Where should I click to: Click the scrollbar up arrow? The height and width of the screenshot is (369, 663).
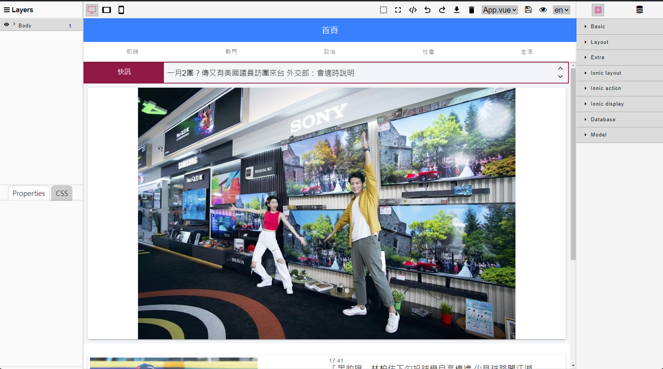(573, 65)
